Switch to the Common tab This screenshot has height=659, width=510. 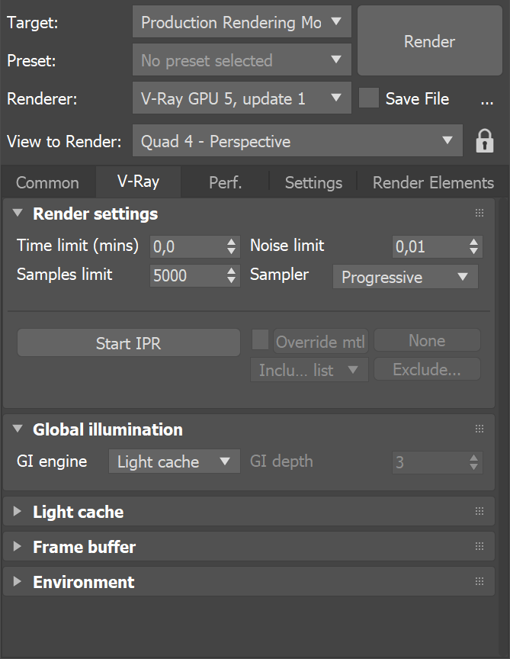(47, 182)
